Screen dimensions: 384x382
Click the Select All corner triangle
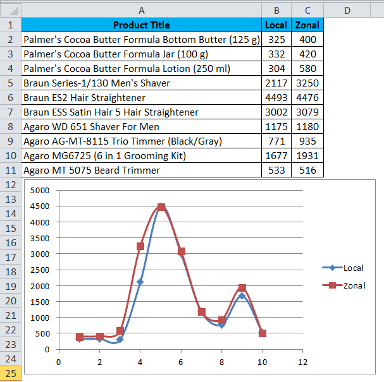click(x=11, y=11)
